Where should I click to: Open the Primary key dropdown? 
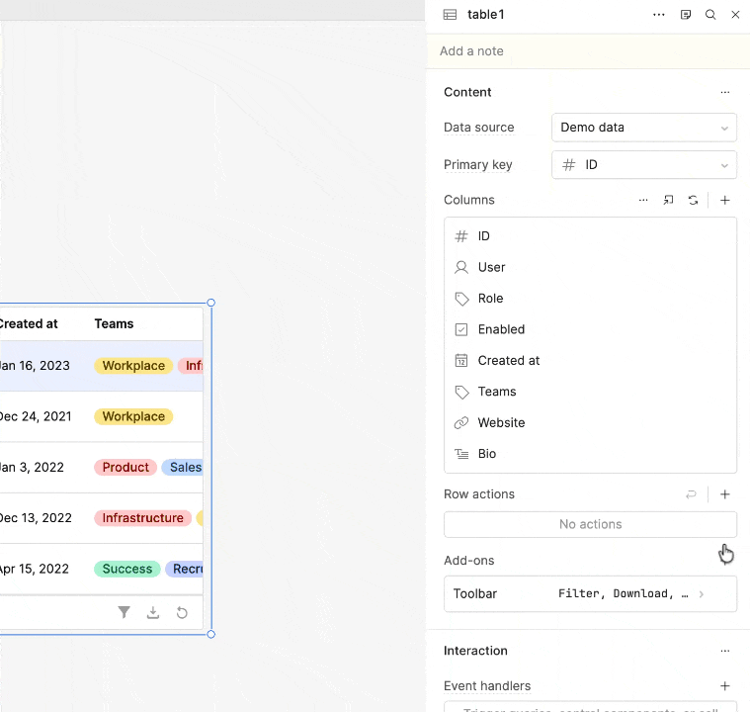point(644,165)
